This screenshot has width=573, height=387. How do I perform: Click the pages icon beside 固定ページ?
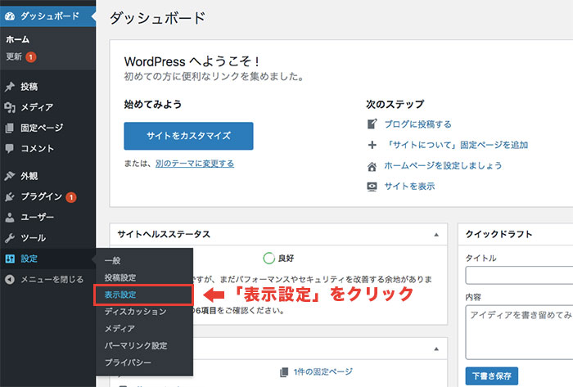coord(10,128)
